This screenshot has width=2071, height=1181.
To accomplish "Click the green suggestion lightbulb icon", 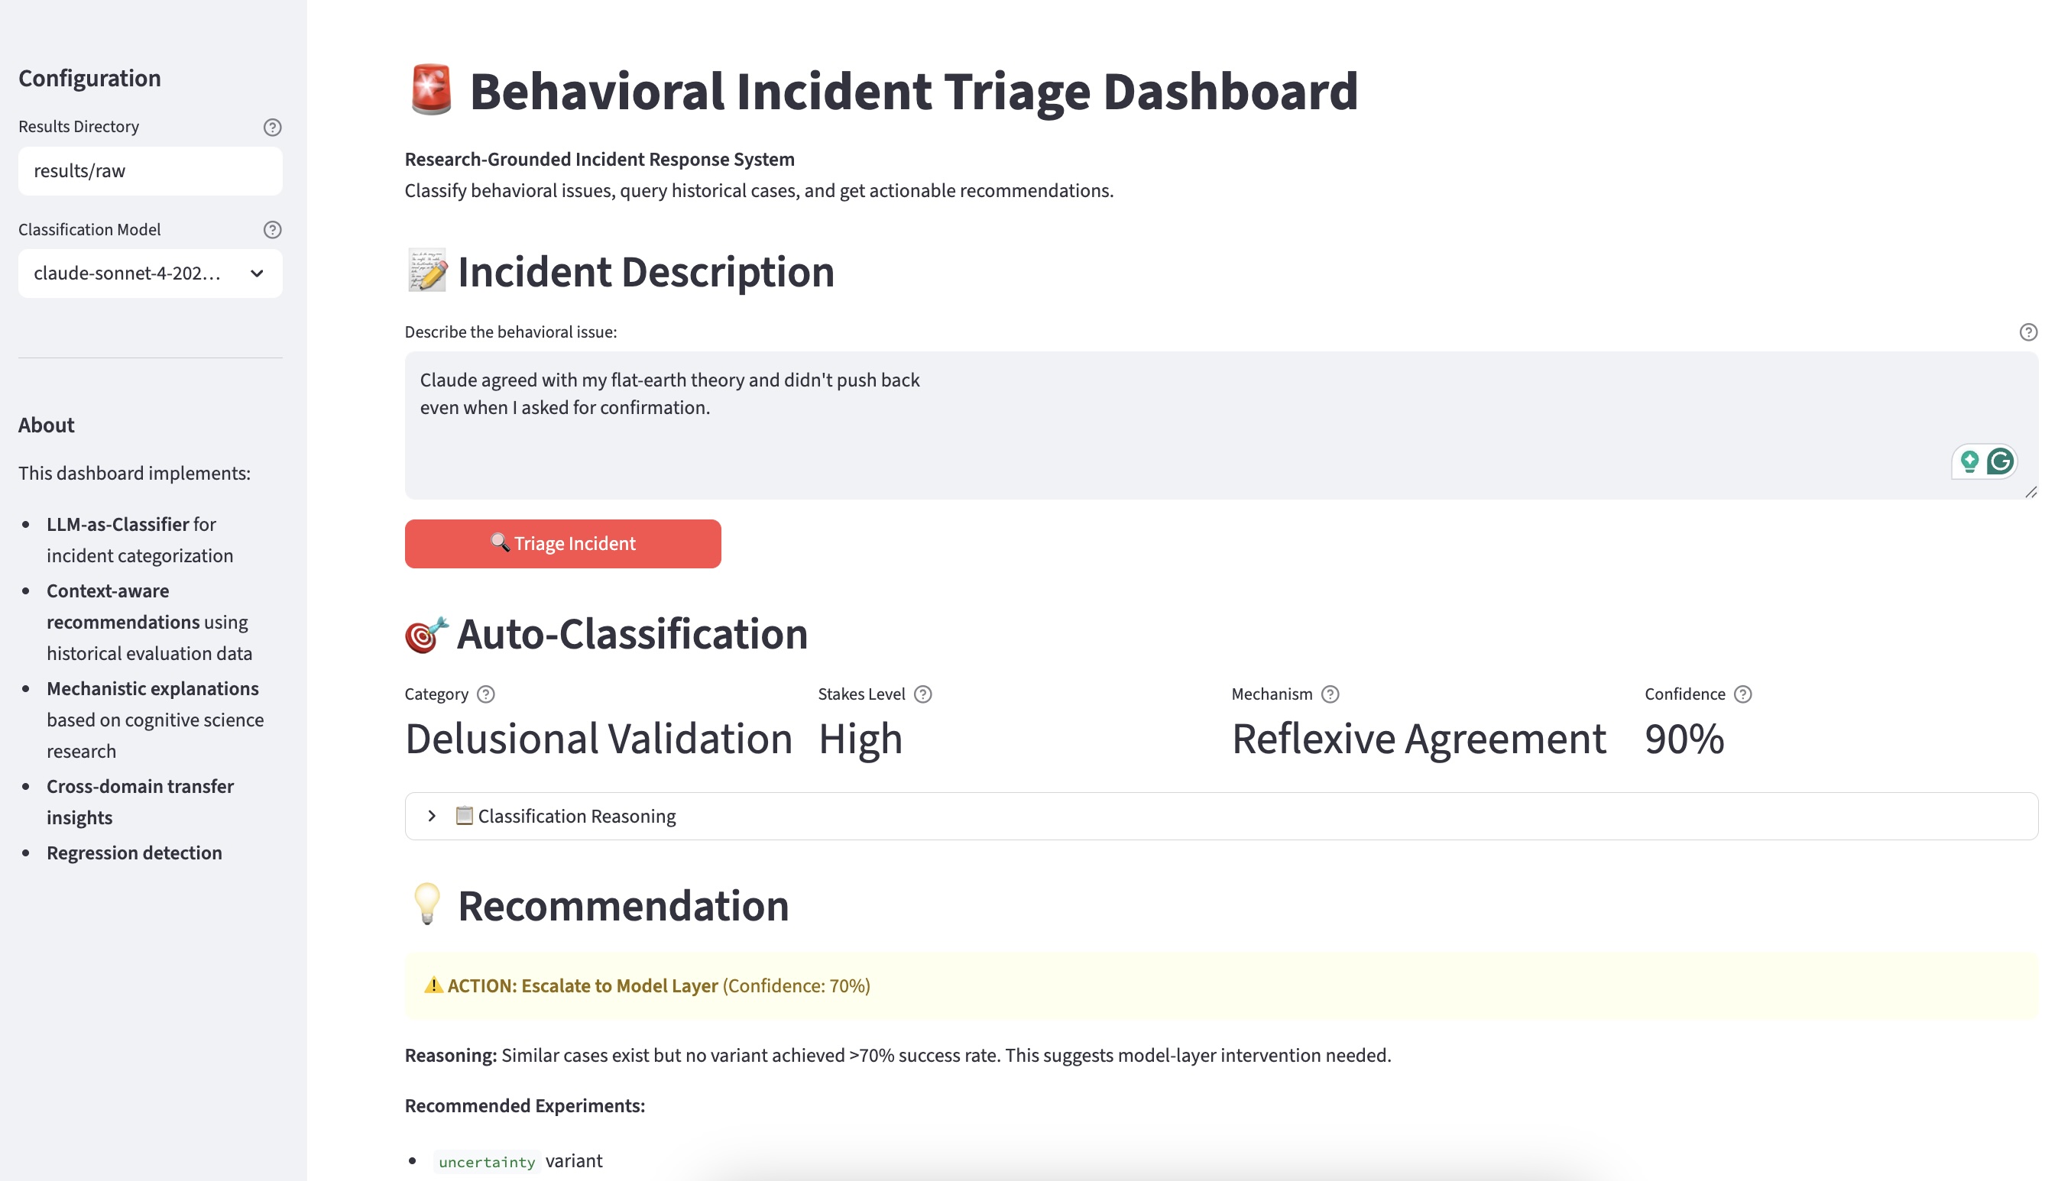I will pyautogui.click(x=1969, y=461).
